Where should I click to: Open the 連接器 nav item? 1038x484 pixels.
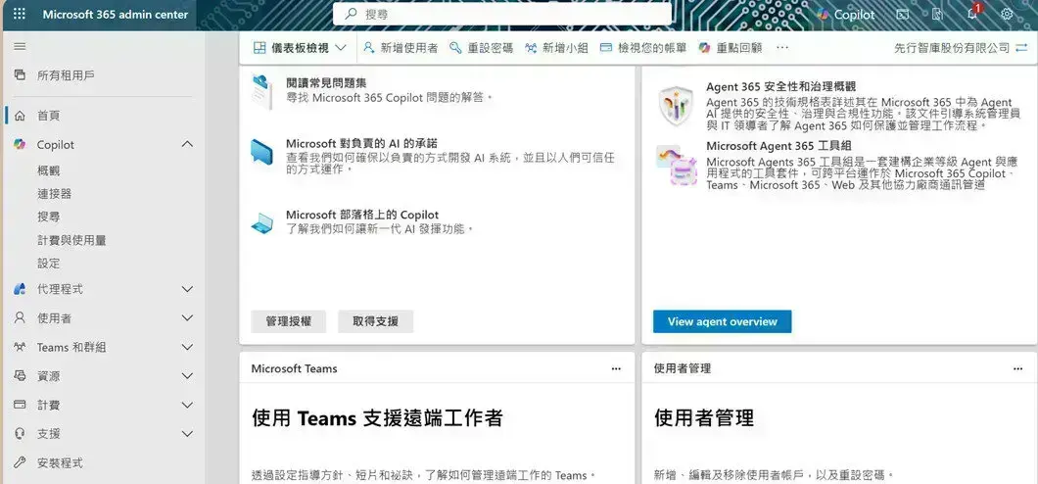[54, 194]
